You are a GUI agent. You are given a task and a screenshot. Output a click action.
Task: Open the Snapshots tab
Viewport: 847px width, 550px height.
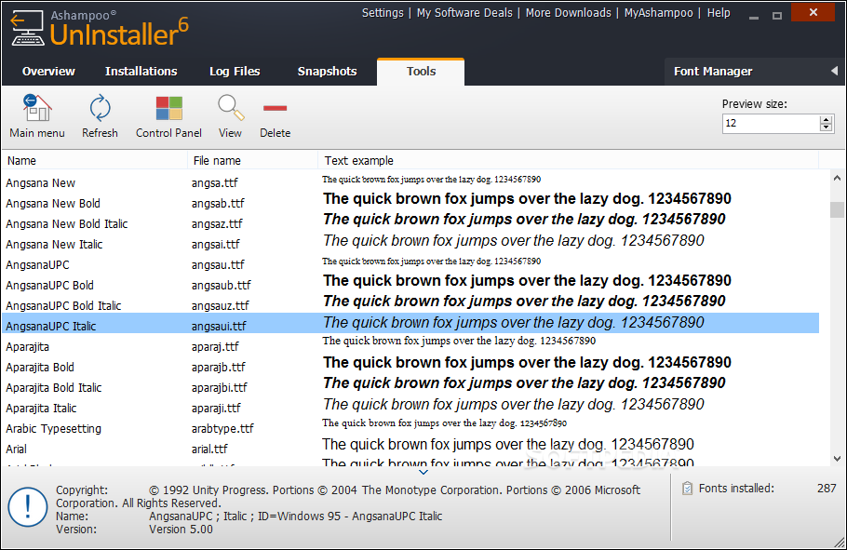coord(327,72)
